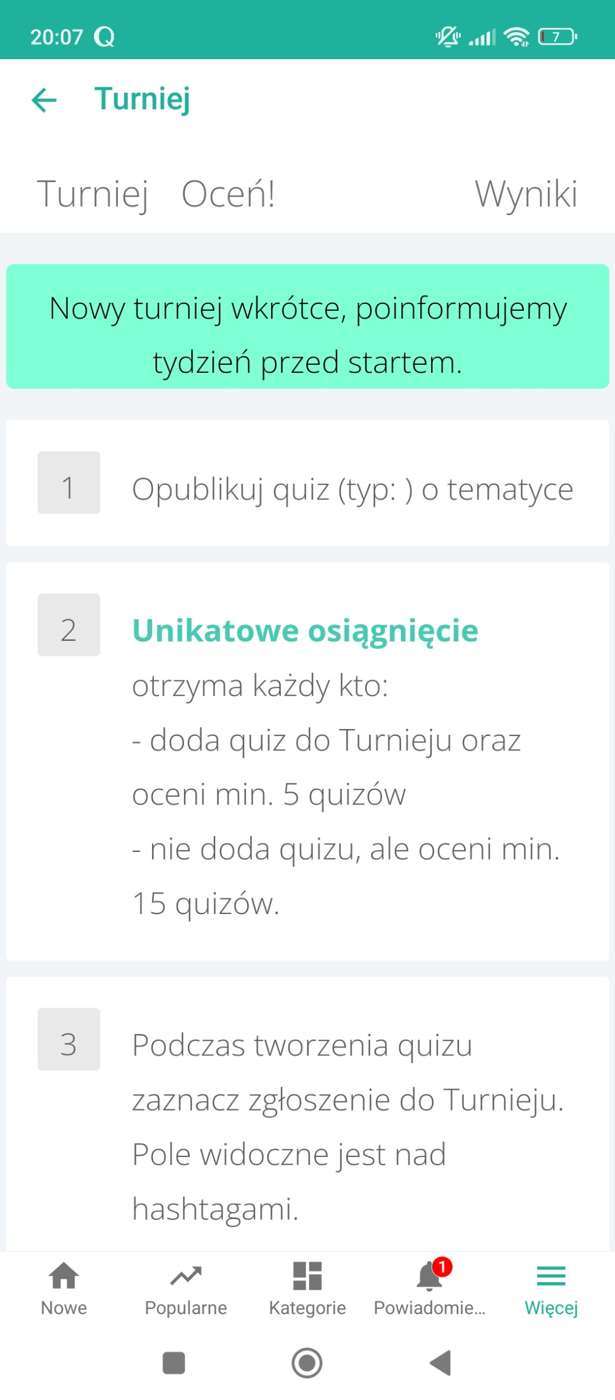Tap the Q icon in status bar
Viewport: 615px width, 1400px height.
104,37
